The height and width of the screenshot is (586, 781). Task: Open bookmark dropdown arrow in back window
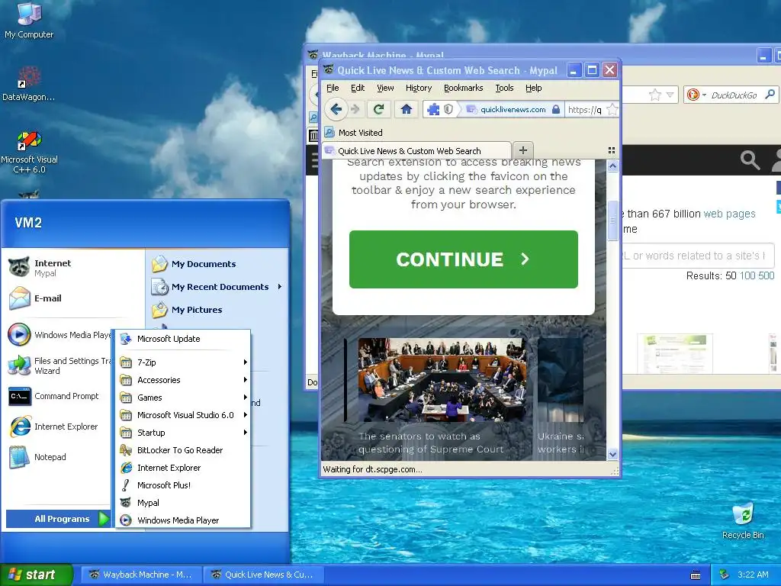pos(670,95)
